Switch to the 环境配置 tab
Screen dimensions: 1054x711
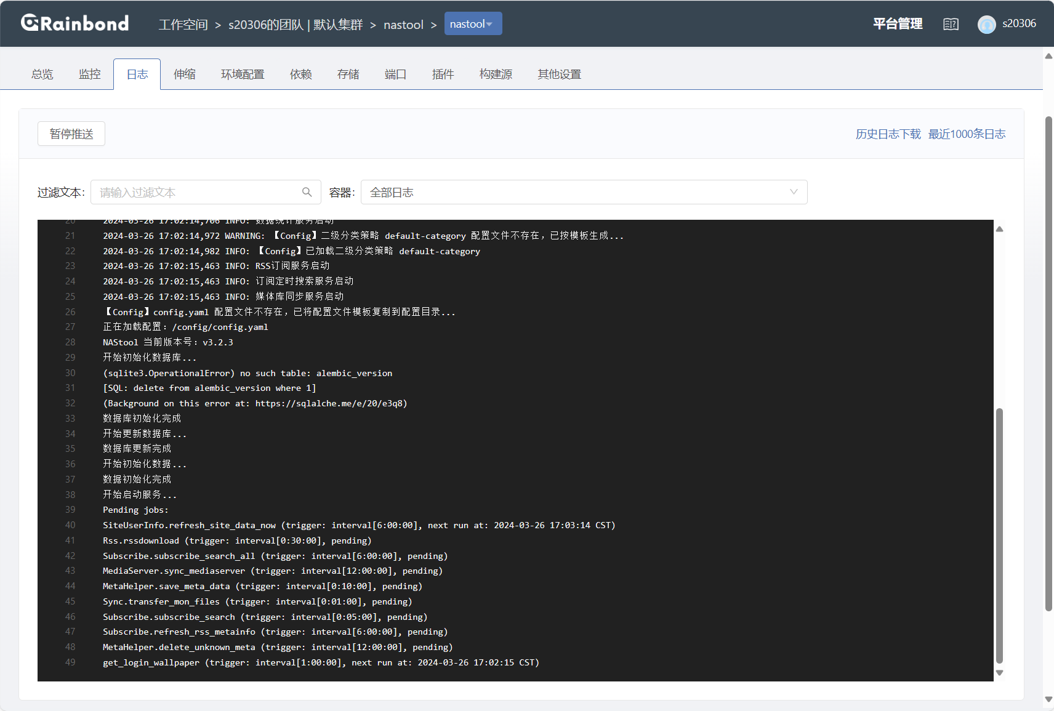click(243, 74)
